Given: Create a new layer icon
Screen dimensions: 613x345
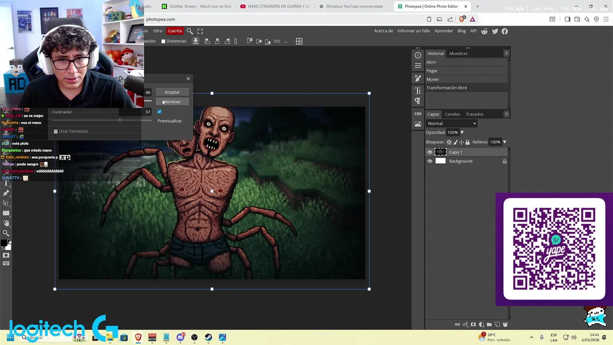Looking at the screenshot, I should pyautogui.click(x=497, y=324).
